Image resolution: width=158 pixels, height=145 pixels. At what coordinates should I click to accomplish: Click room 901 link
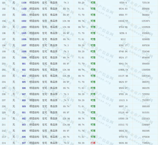pyautogui.click(x=24, y=64)
